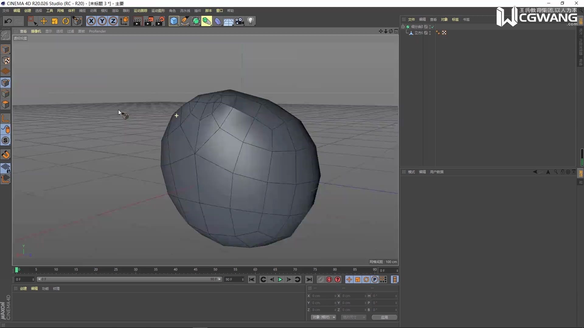Open the spline pen tool
Image resolution: width=584 pixels, height=328 pixels.
click(185, 21)
